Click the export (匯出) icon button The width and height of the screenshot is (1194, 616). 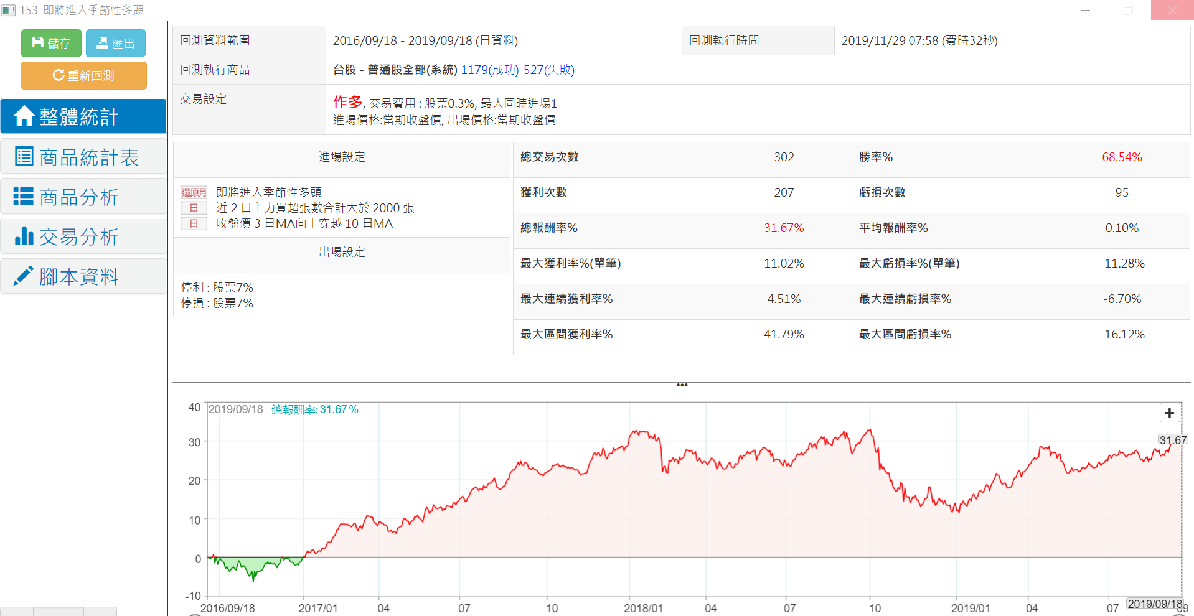[102, 42]
